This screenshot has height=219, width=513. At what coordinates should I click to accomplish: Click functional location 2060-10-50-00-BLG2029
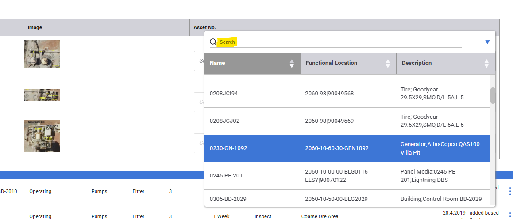336,199
